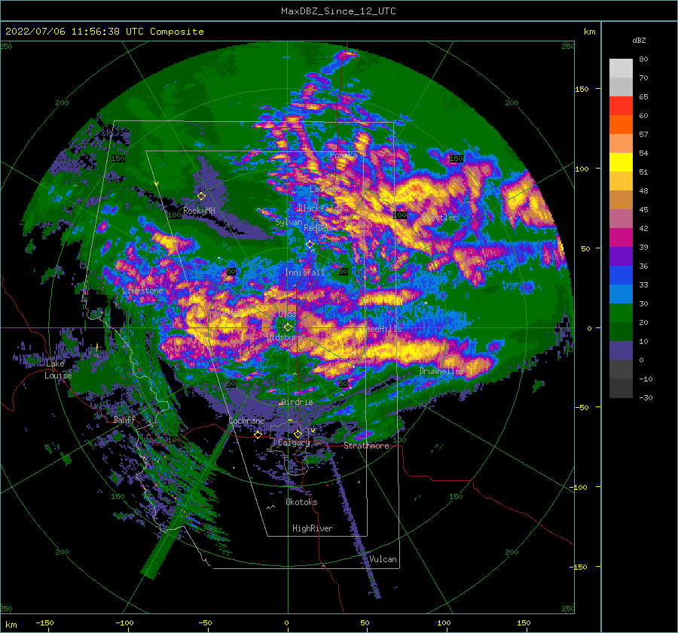Click the Vulcan city label

[383, 559]
